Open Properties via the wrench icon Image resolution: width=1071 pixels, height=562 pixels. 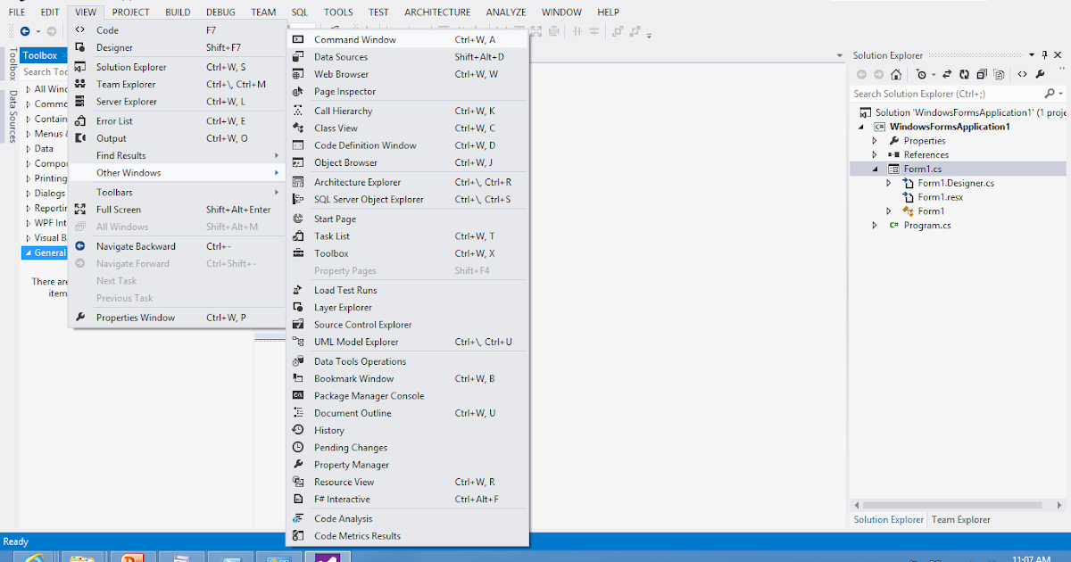pos(1041,75)
